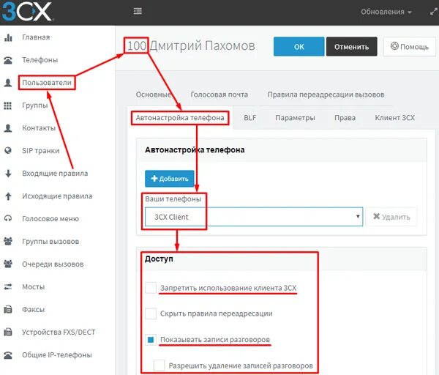439x375 pixels.
Task: Click the Устройства FXS/DECT fax icon
Action: (x=8, y=332)
